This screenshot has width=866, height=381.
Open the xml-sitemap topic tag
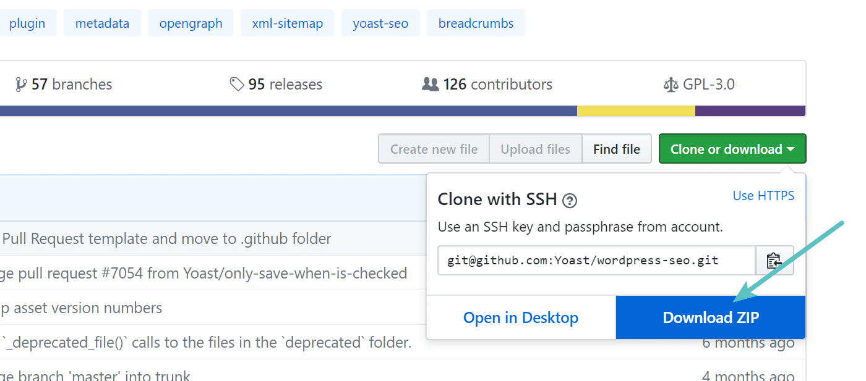(287, 23)
